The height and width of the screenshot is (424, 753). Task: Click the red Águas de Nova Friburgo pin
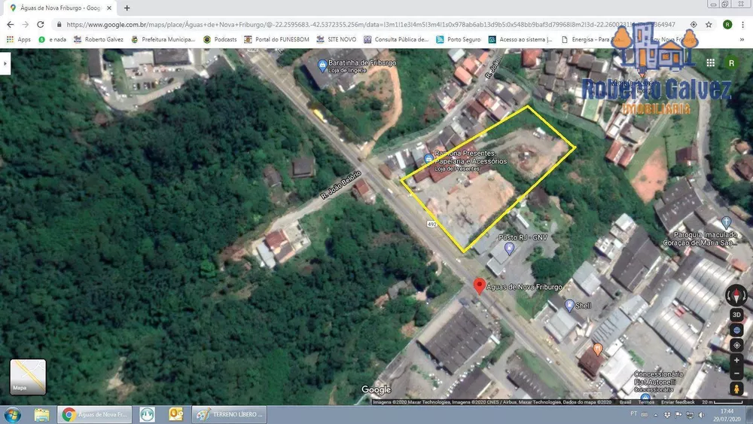479,285
